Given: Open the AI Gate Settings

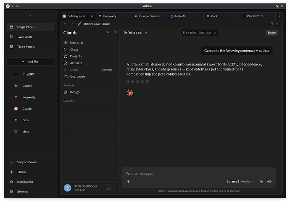Looking at the screenshot, I should pos(30,192).
